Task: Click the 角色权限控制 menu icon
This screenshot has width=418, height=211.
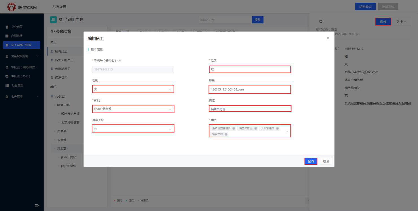Action: pyautogui.click(x=7, y=56)
